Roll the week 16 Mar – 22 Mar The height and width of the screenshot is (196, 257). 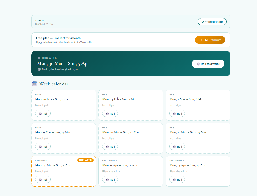[110, 147]
